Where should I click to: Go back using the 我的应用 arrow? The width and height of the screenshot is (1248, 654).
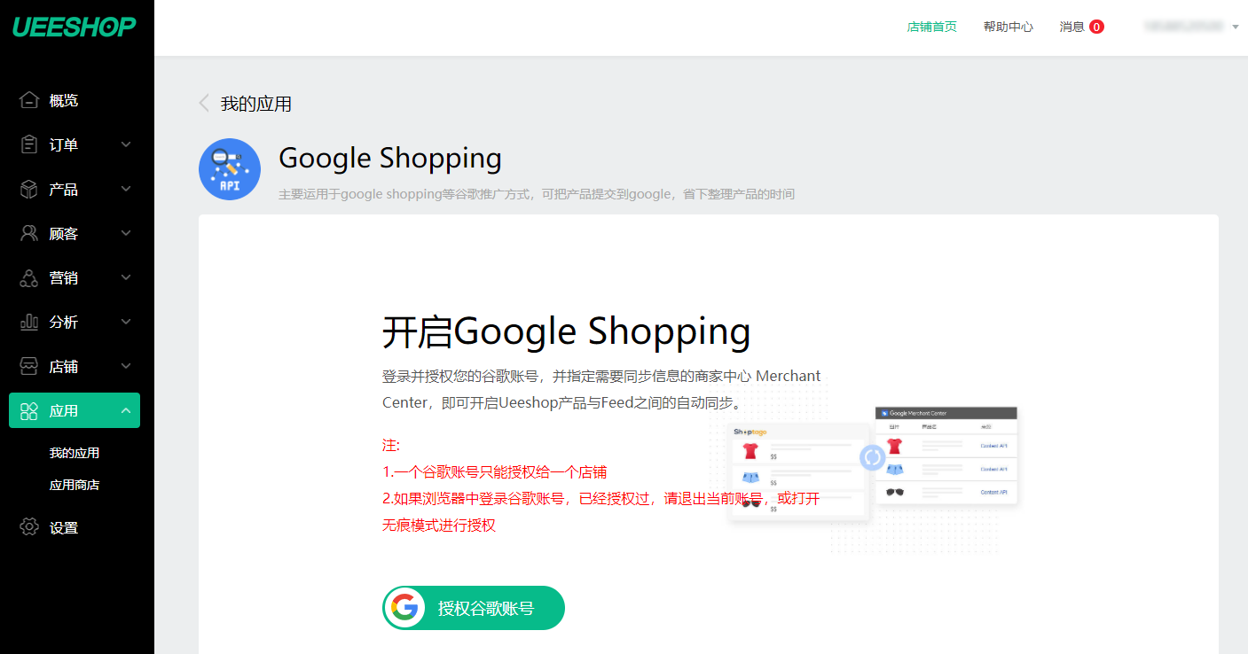point(204,104)
